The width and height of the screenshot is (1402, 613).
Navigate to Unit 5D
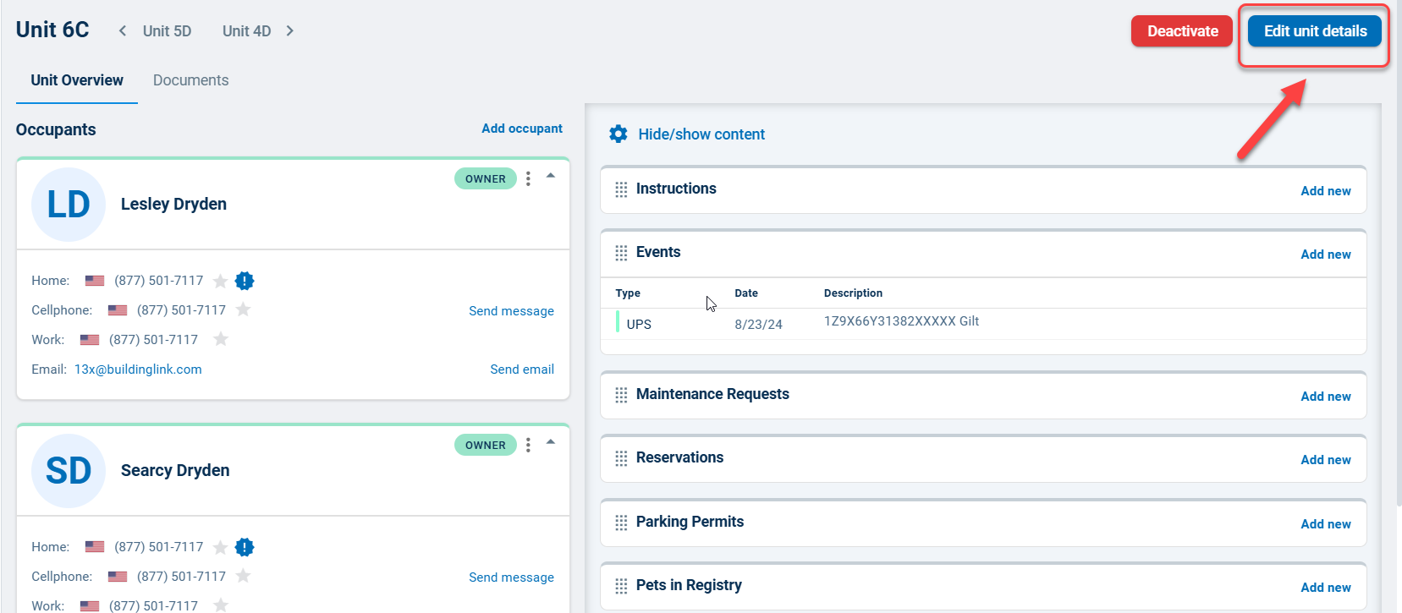pyautogui.click(x=167, y=31)
